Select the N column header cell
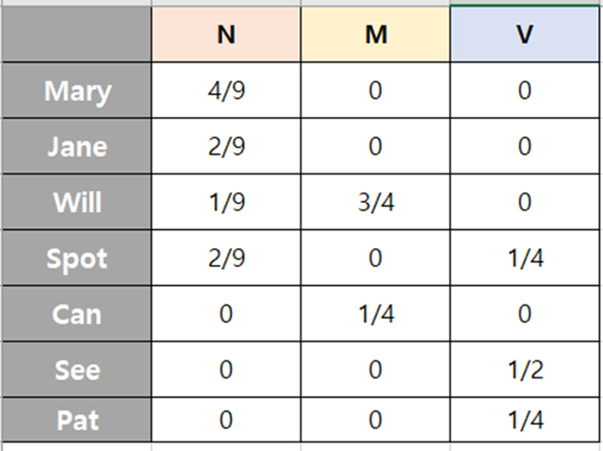This screenshot has height=451, width=603. click(226, 36)
